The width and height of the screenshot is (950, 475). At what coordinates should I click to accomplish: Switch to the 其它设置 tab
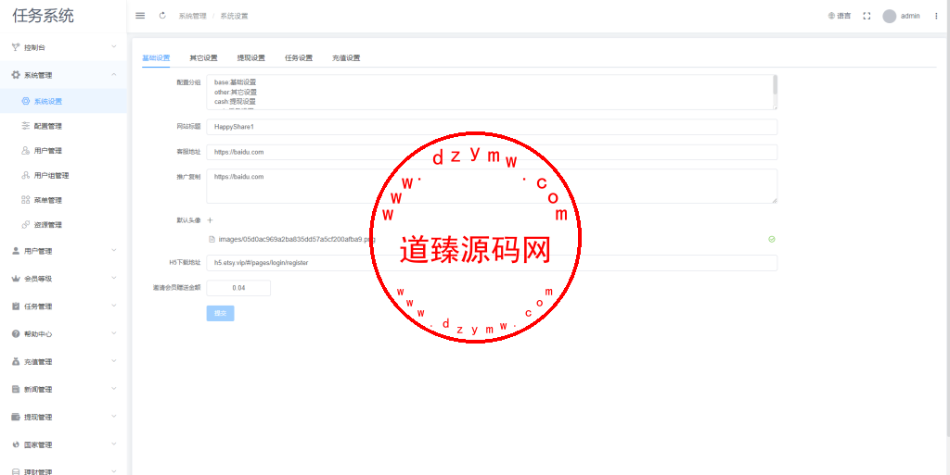coord(203,58)
